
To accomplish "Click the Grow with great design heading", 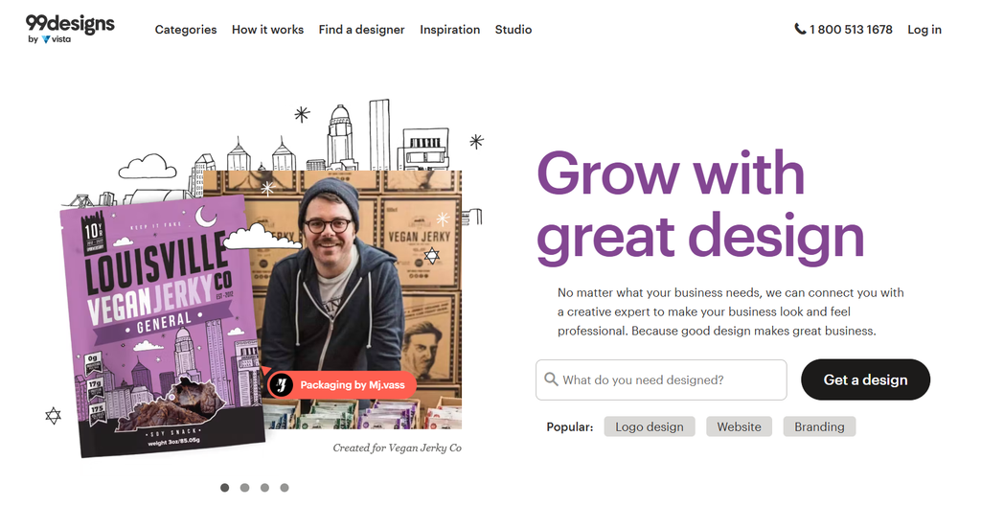I will pyautogui.click(x=700, y=207).
